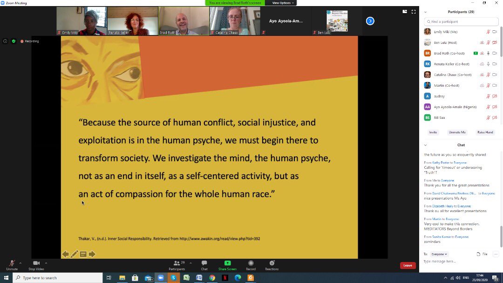Select the Ayo Ayoola-Am... participant tile
Screen dimensions: 503x283
pos(286,21)
